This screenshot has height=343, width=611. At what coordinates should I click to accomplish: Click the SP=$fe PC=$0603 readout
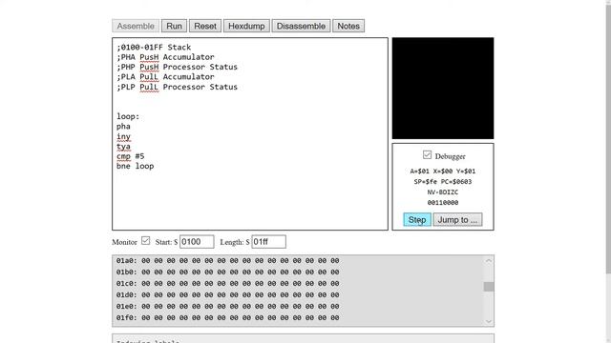tap(443, 182)
